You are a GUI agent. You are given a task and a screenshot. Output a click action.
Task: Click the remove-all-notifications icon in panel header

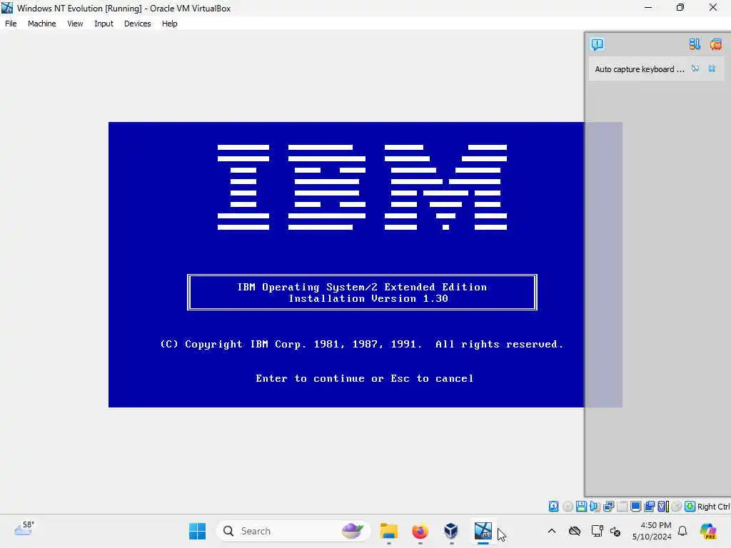(x=716, y=44)
